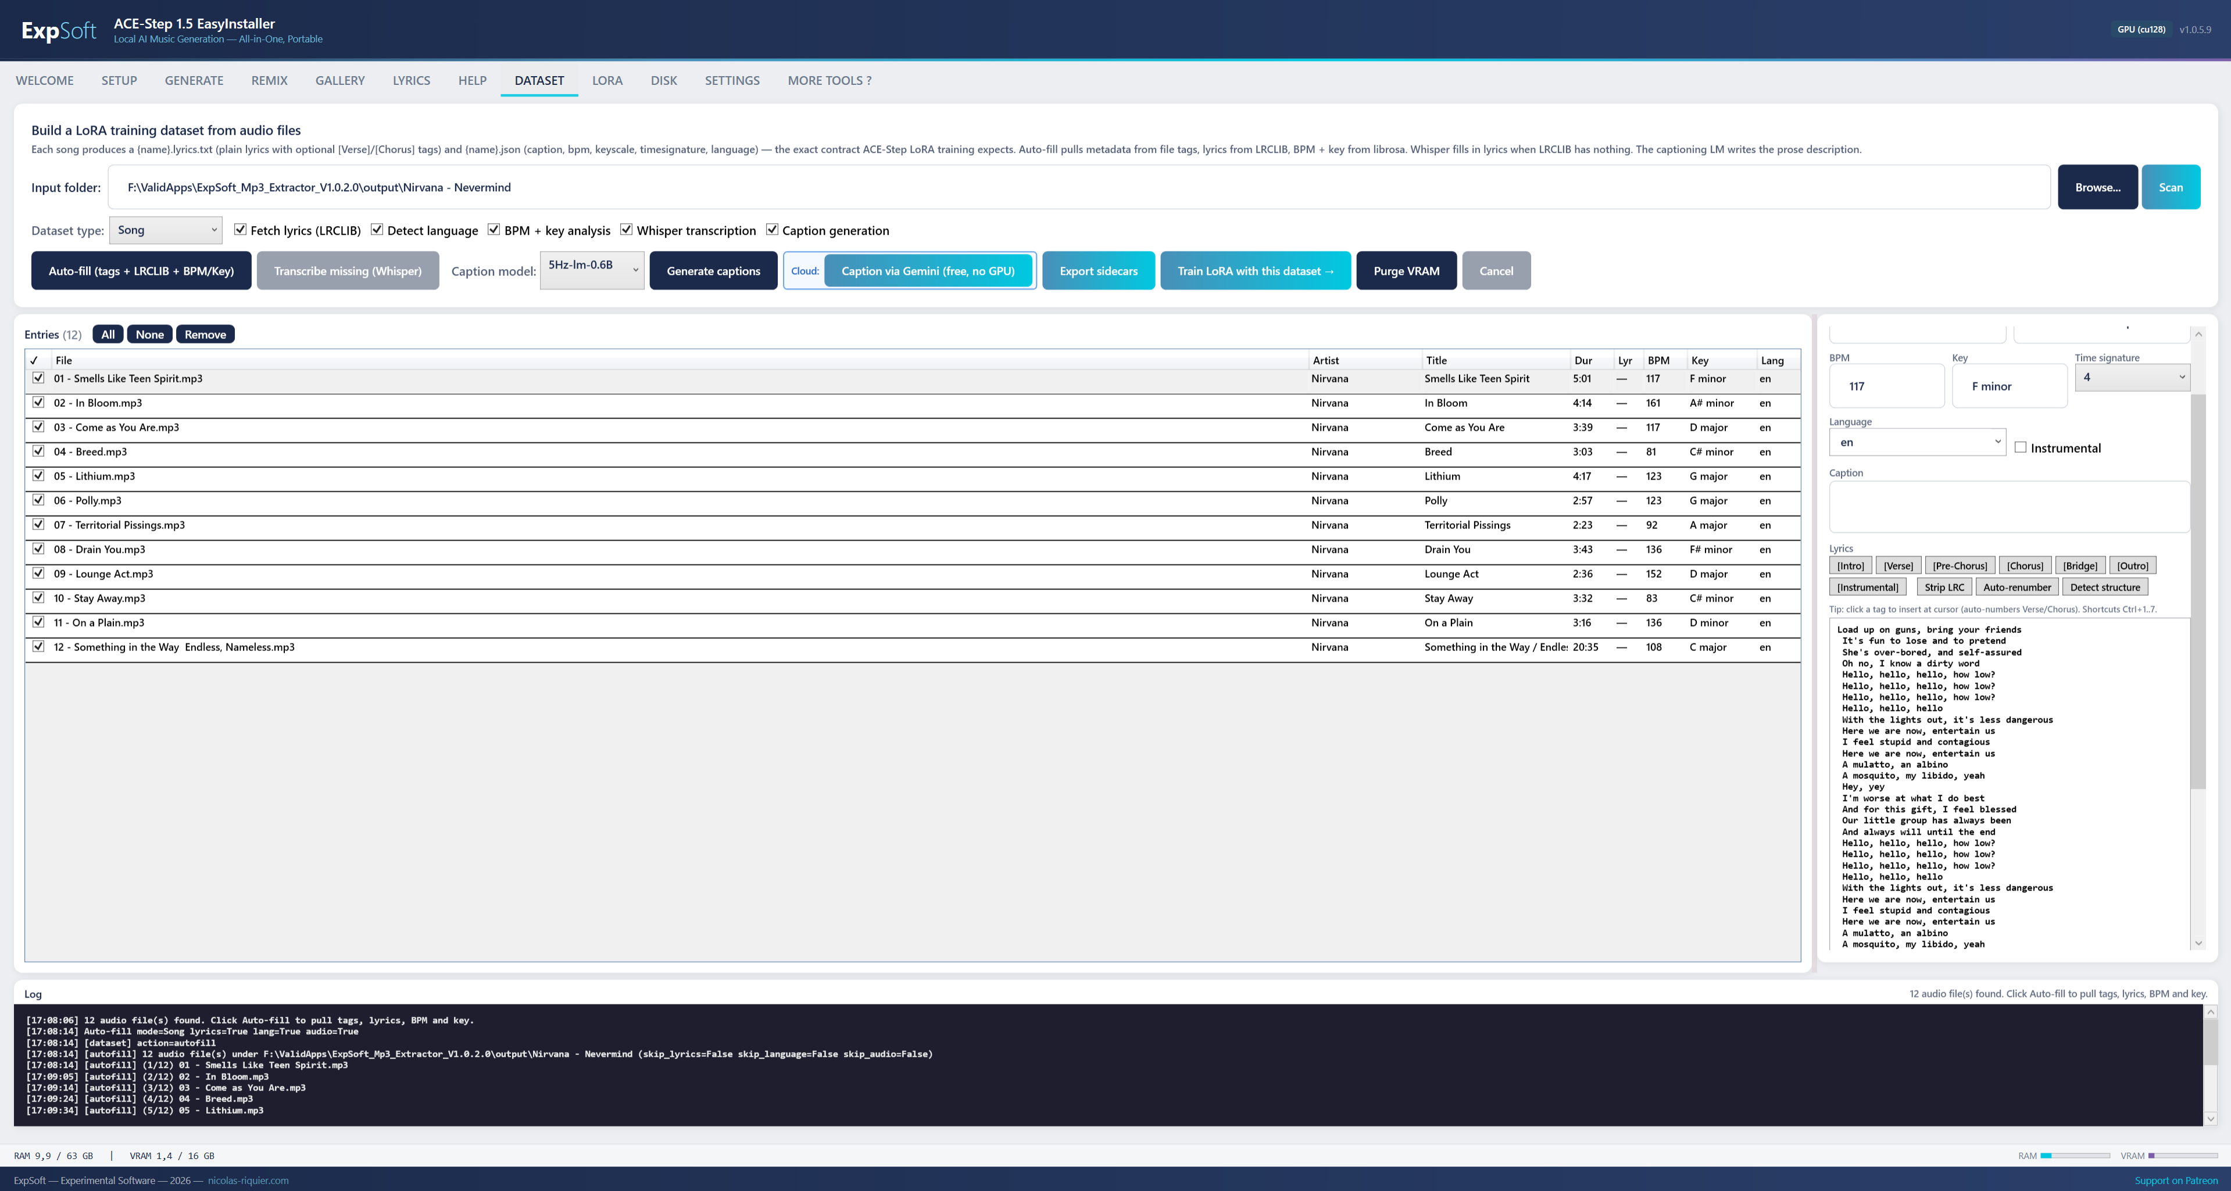Click the Strip LRC button
2231x1191 pixels.
tap(1944, 586)
